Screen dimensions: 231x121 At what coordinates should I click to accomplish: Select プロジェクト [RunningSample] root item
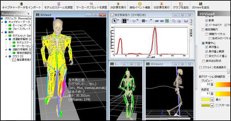[18, 19]
